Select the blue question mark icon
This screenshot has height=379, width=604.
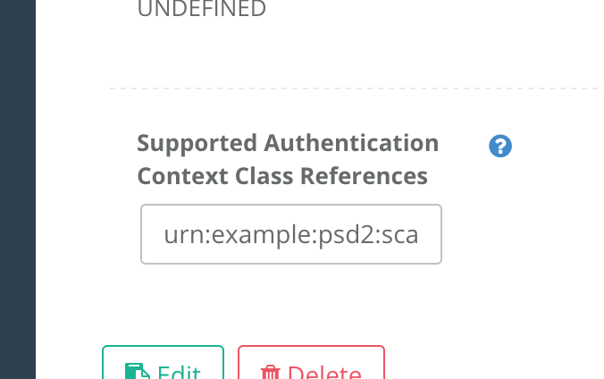coord(500,146)
